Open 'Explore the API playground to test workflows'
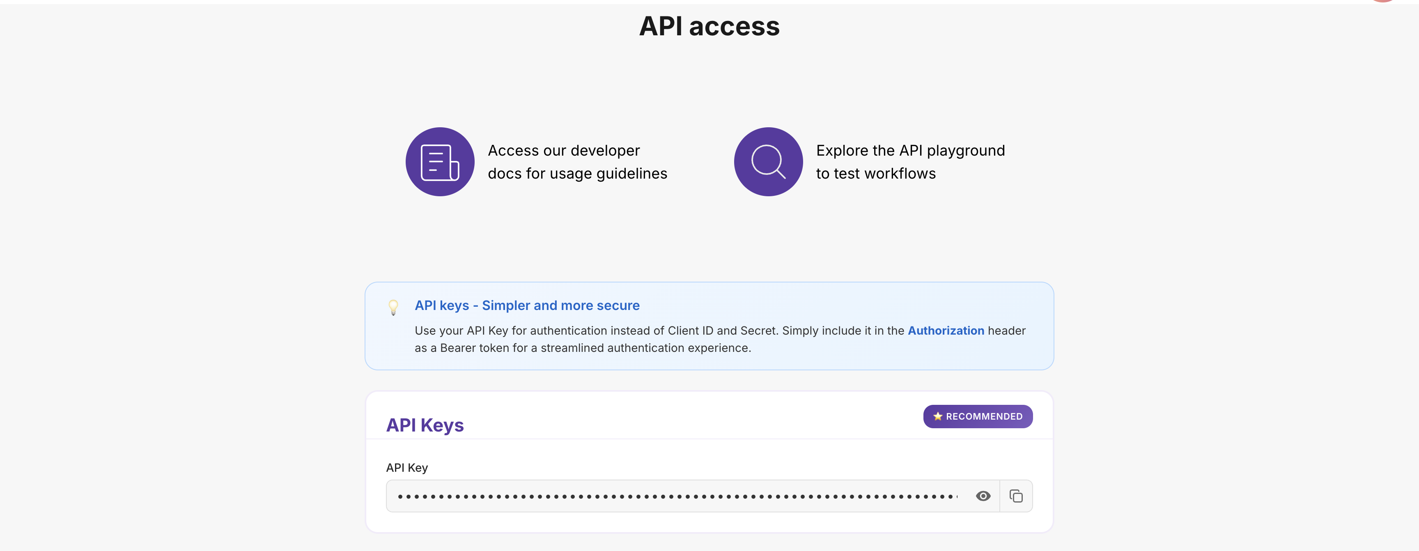Image resolution: width=1419 pixels, height=551 pixels. point(910,161)
